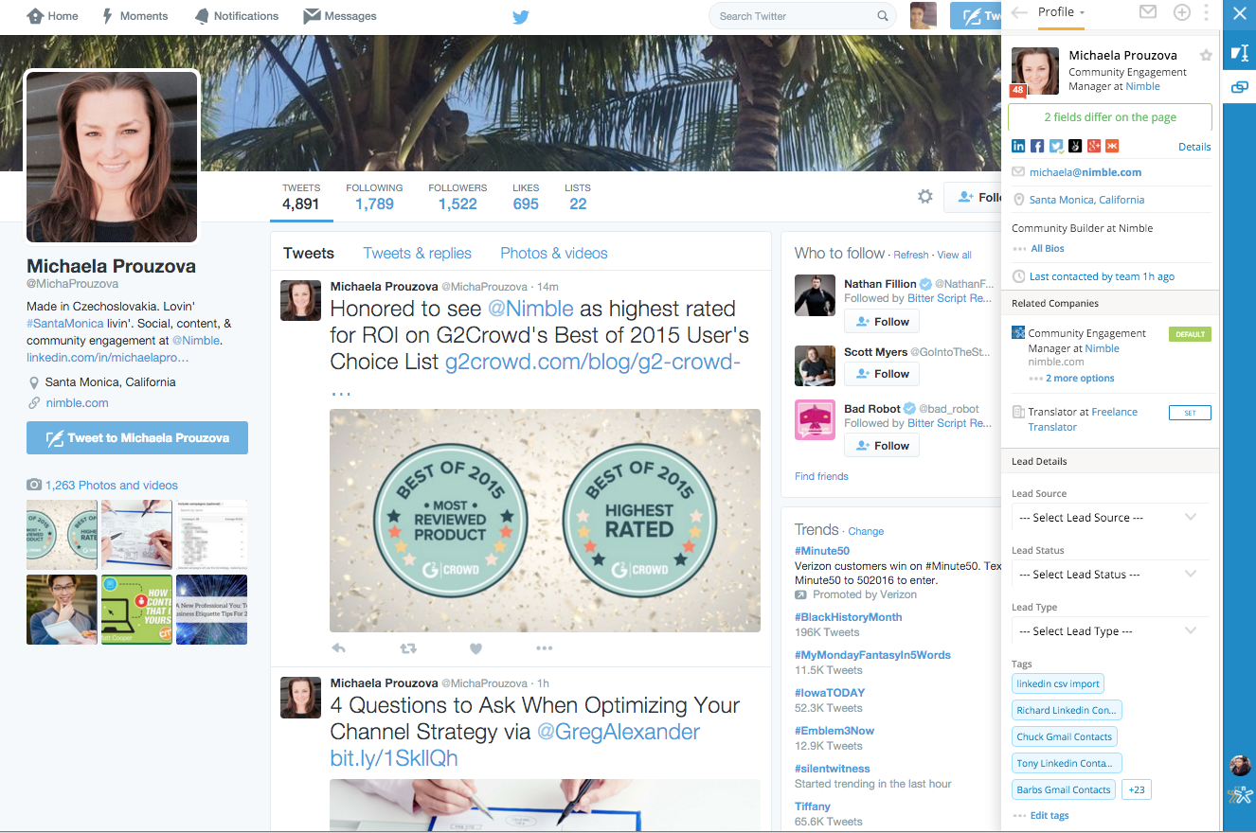Viewport: 1256px width, 833px height.
Task: Click the plus circle icon in Nimble panel
Action: click(1182, 12)
